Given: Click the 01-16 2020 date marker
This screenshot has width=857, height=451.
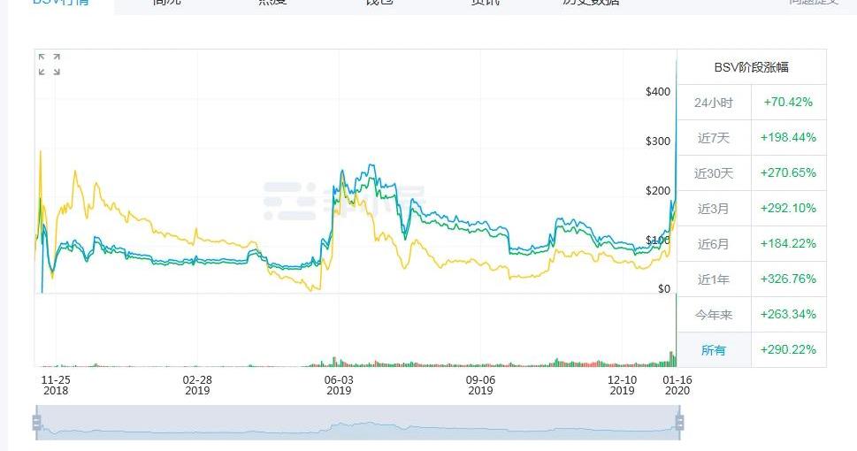Looking at the screenshot, I should 677,385.
